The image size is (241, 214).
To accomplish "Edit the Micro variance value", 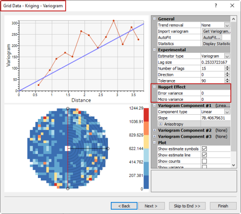I will click(216, 99).
